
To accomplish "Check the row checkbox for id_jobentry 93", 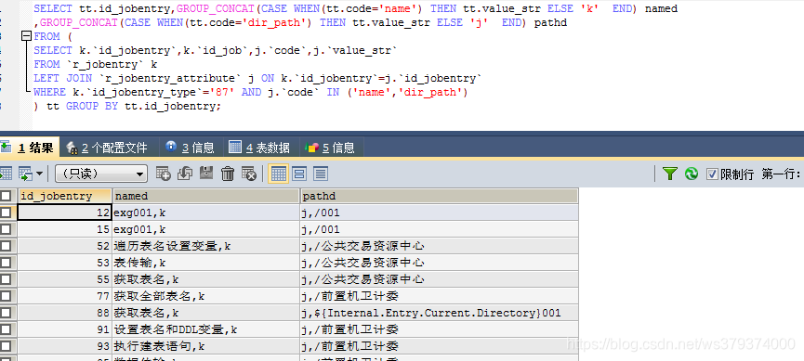I will (x=6, y=346).
